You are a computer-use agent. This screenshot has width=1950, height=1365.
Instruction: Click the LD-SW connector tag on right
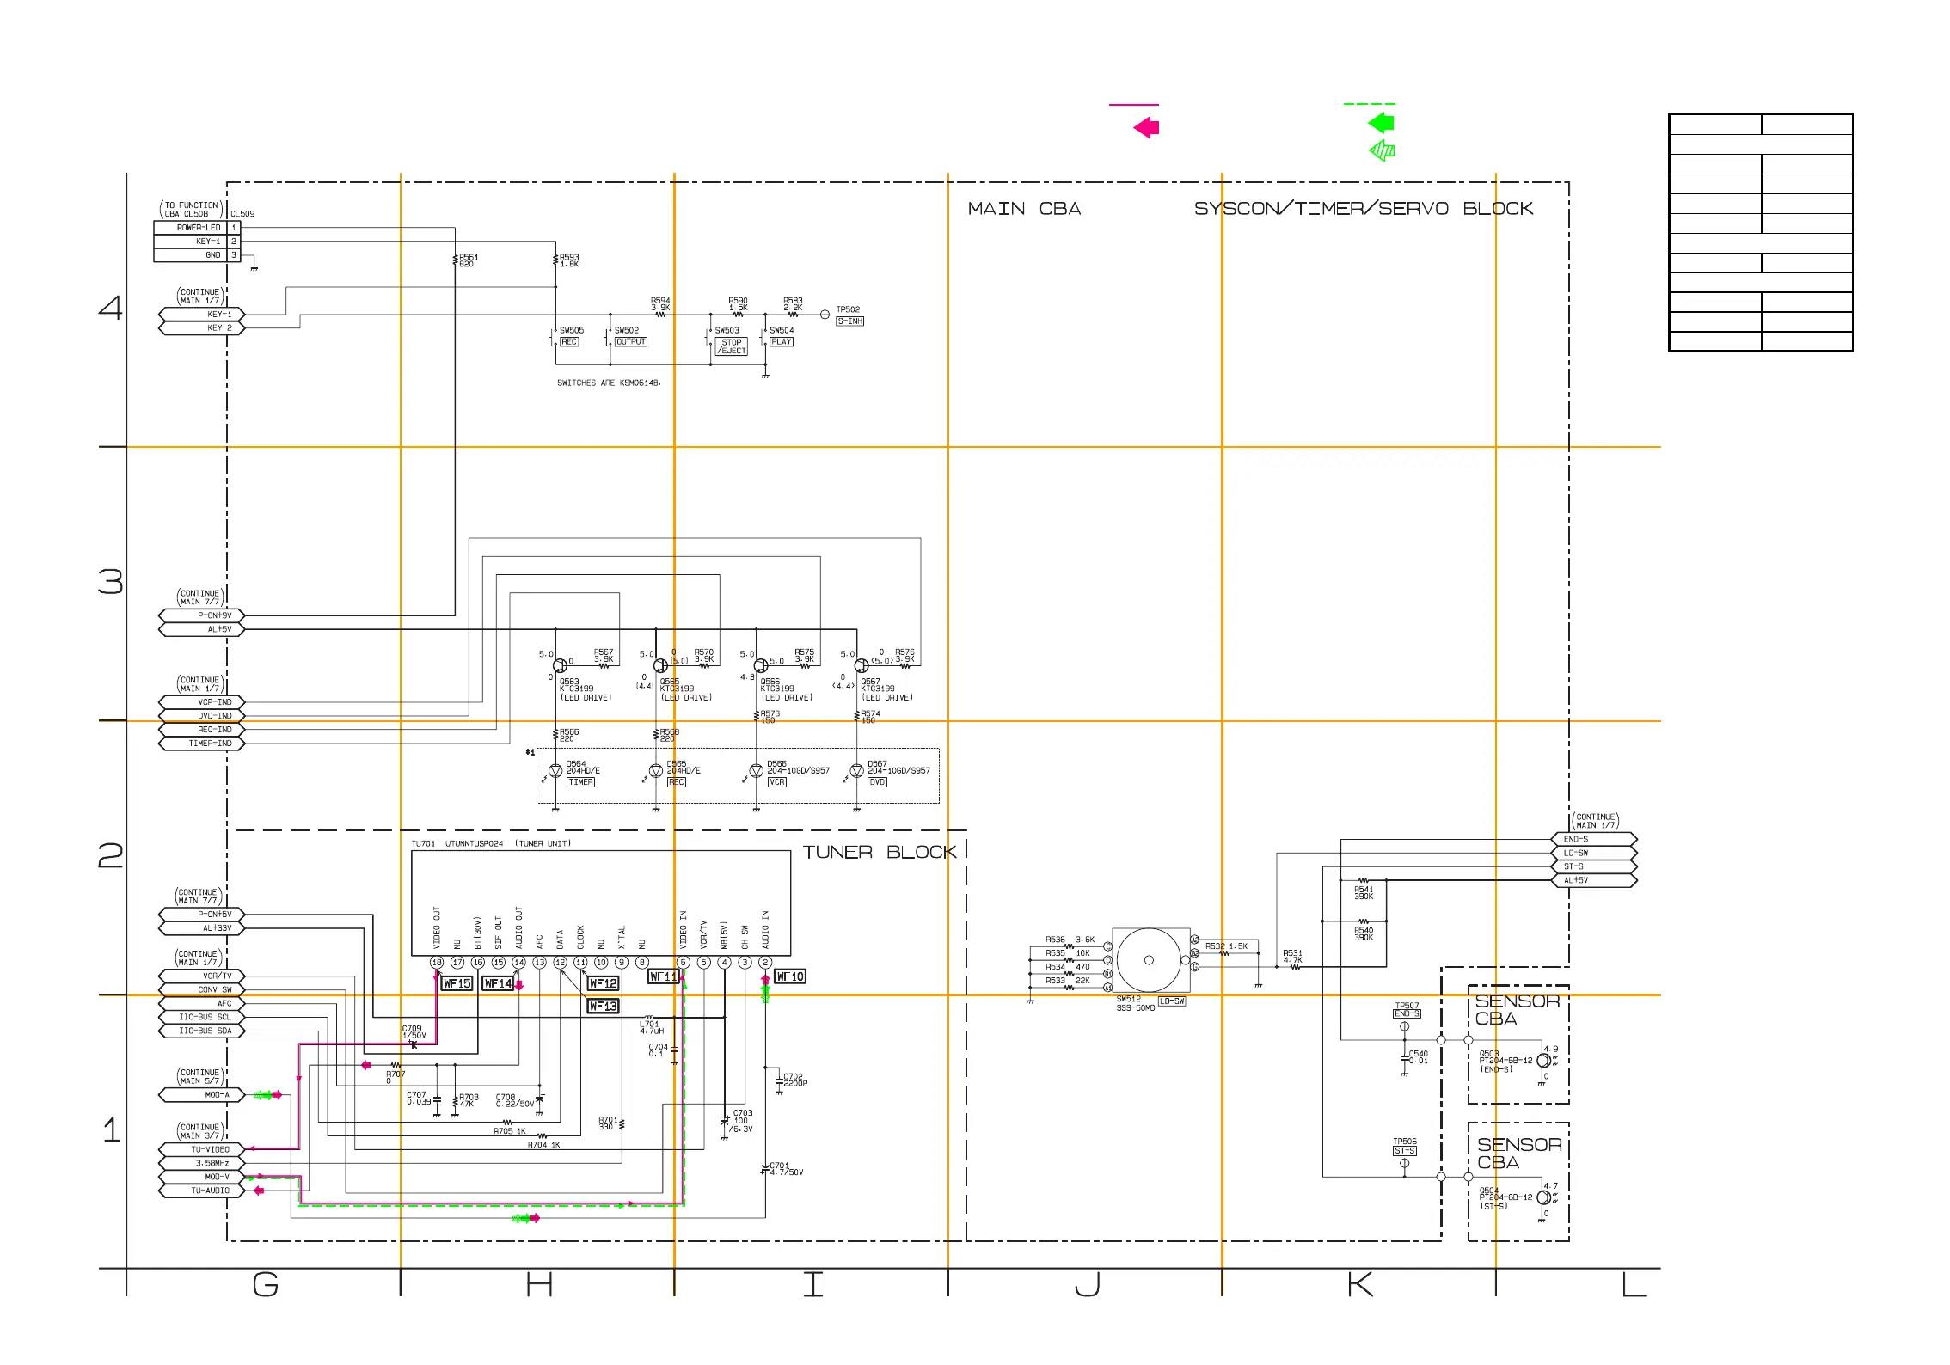[1593, 853]
